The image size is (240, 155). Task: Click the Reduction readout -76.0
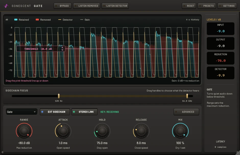221,61
